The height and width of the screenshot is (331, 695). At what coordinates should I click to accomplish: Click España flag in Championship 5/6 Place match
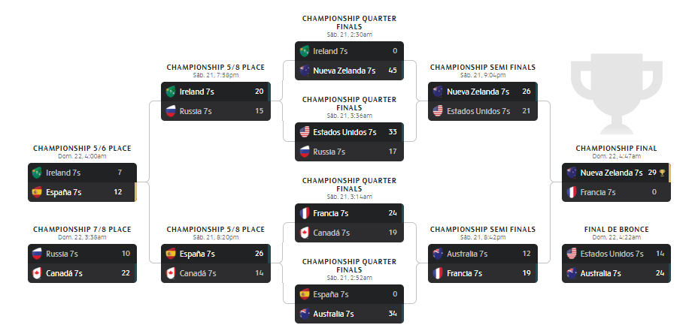pos(36,191)
